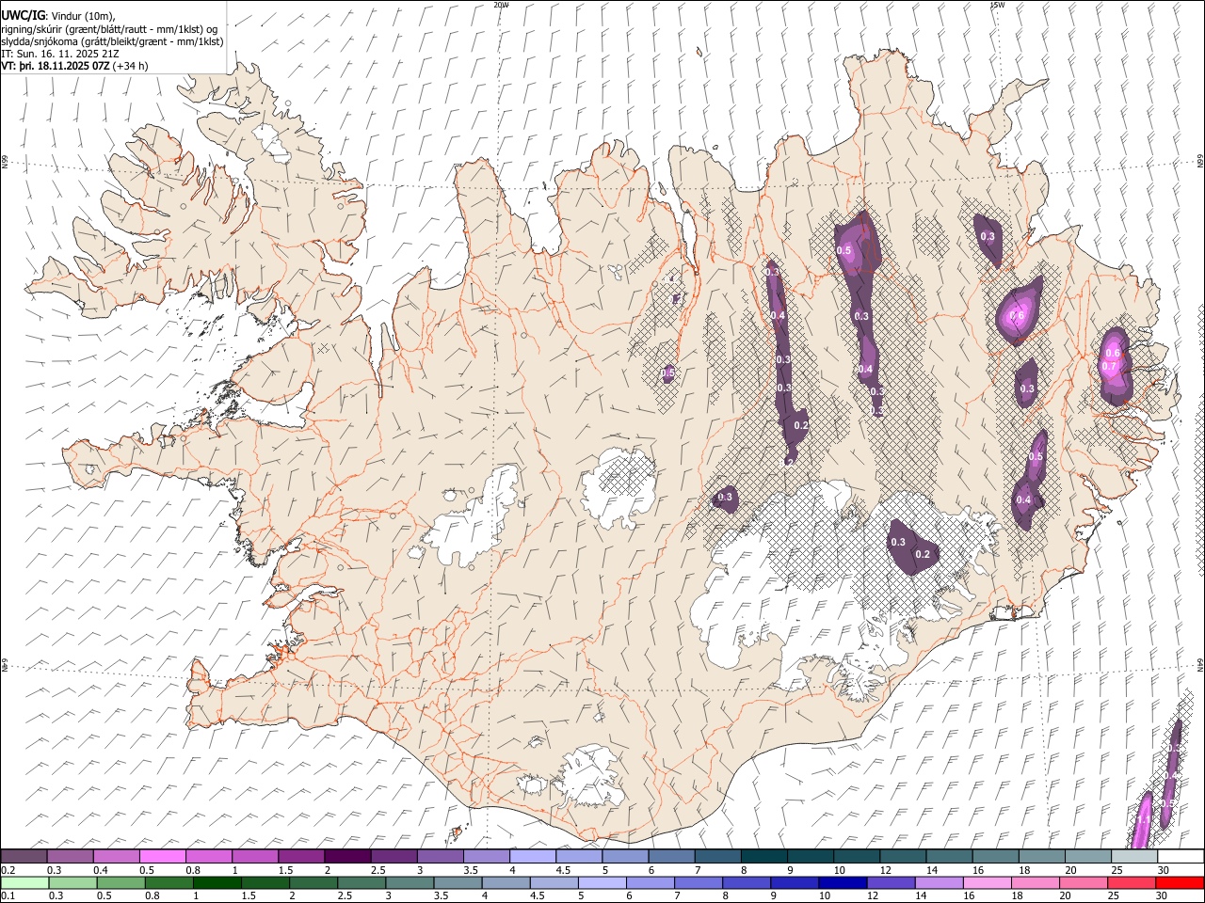Screen dimensions: 1205x903
Task: Pick the bright pink 0.5 swatch in the snow scale
Action: [162, 856]
